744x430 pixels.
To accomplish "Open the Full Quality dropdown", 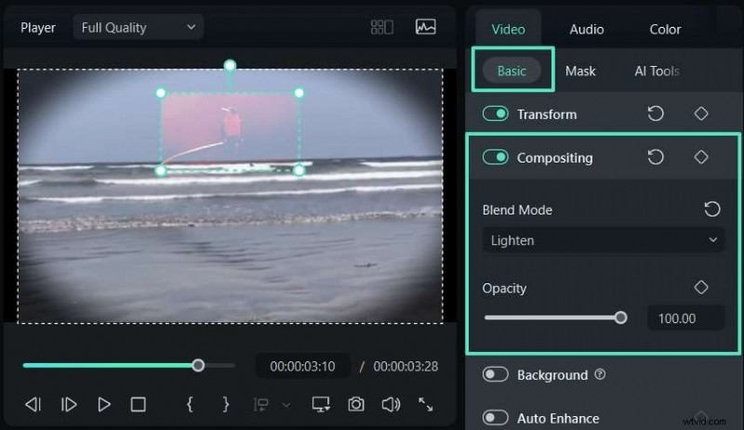I will [138, 28].
